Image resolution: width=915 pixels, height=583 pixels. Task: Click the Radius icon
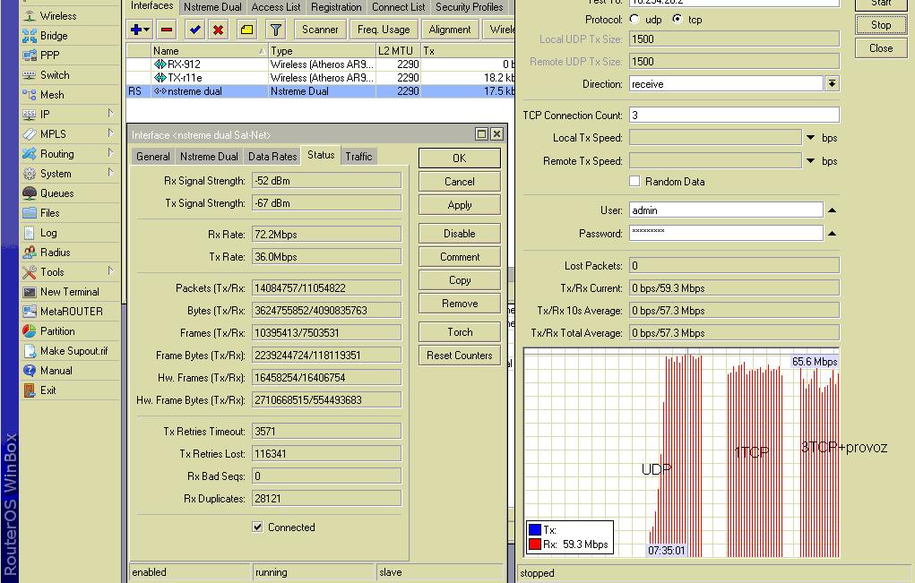point(30,253)
